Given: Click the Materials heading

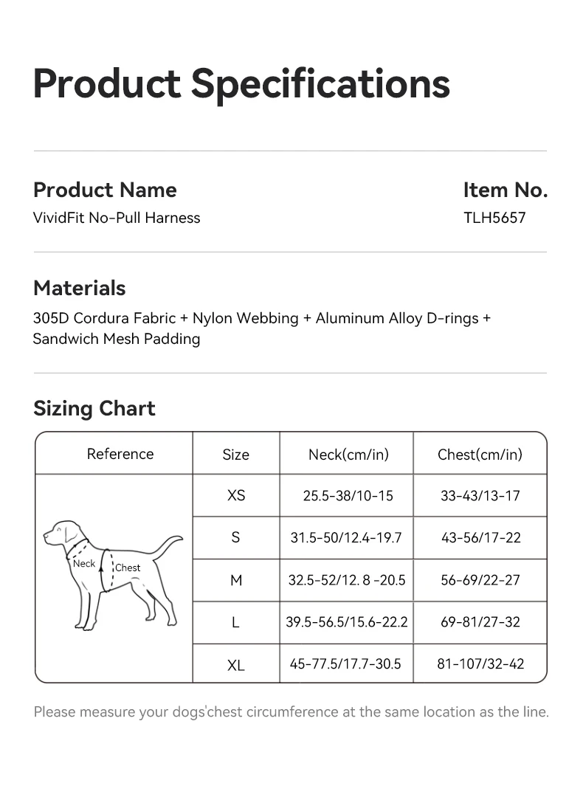Looking at the screenshot, I should point(79,289).
